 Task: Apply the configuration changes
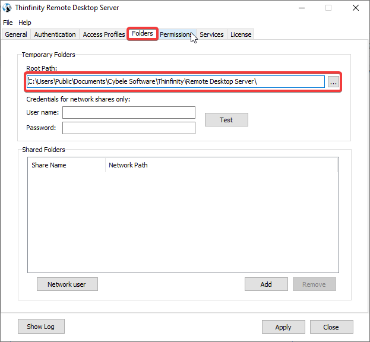click(x=283, y=327)
